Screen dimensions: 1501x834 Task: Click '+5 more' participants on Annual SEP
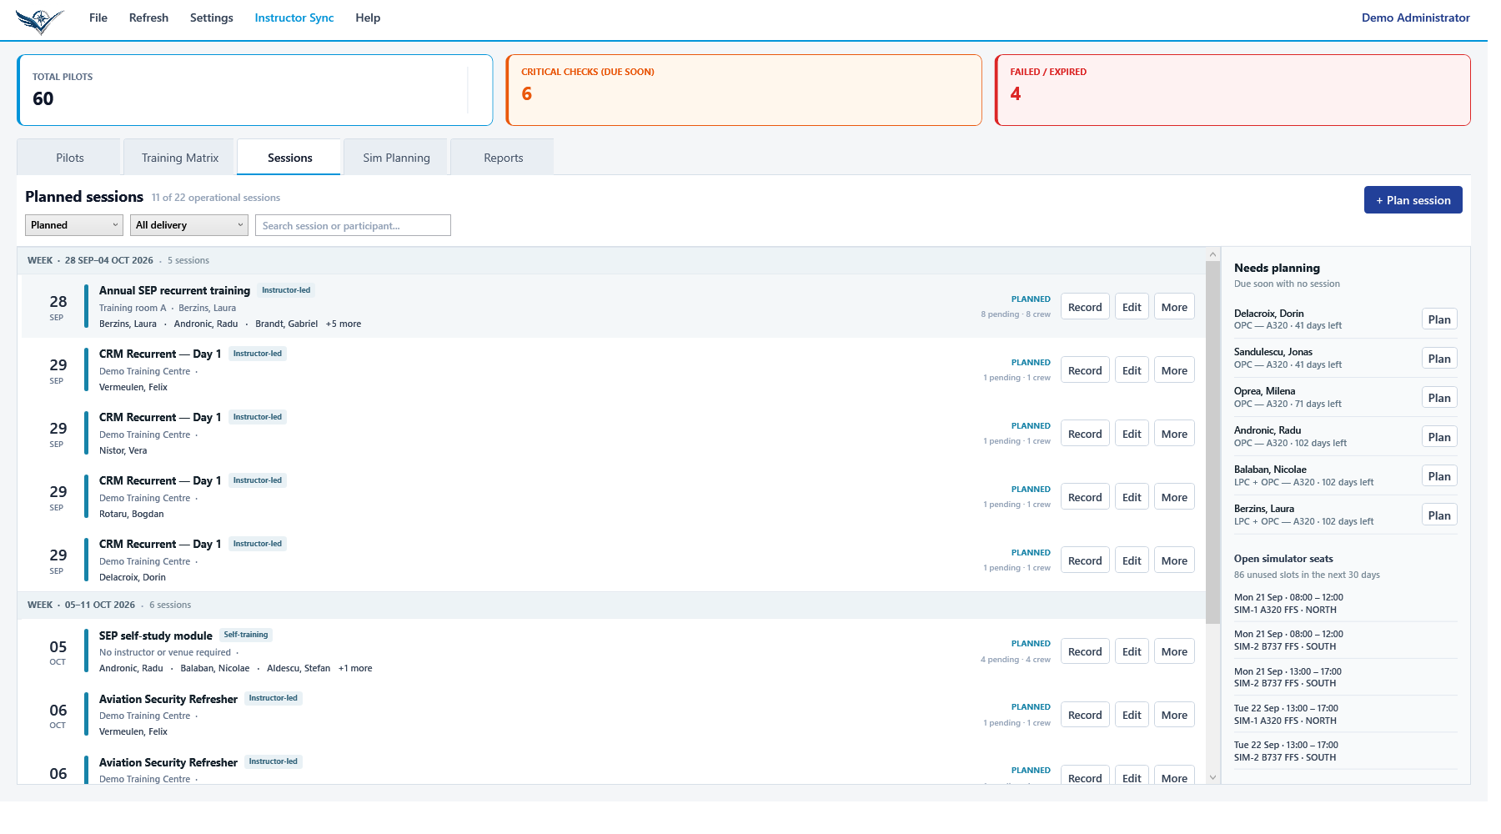(344, 324)
